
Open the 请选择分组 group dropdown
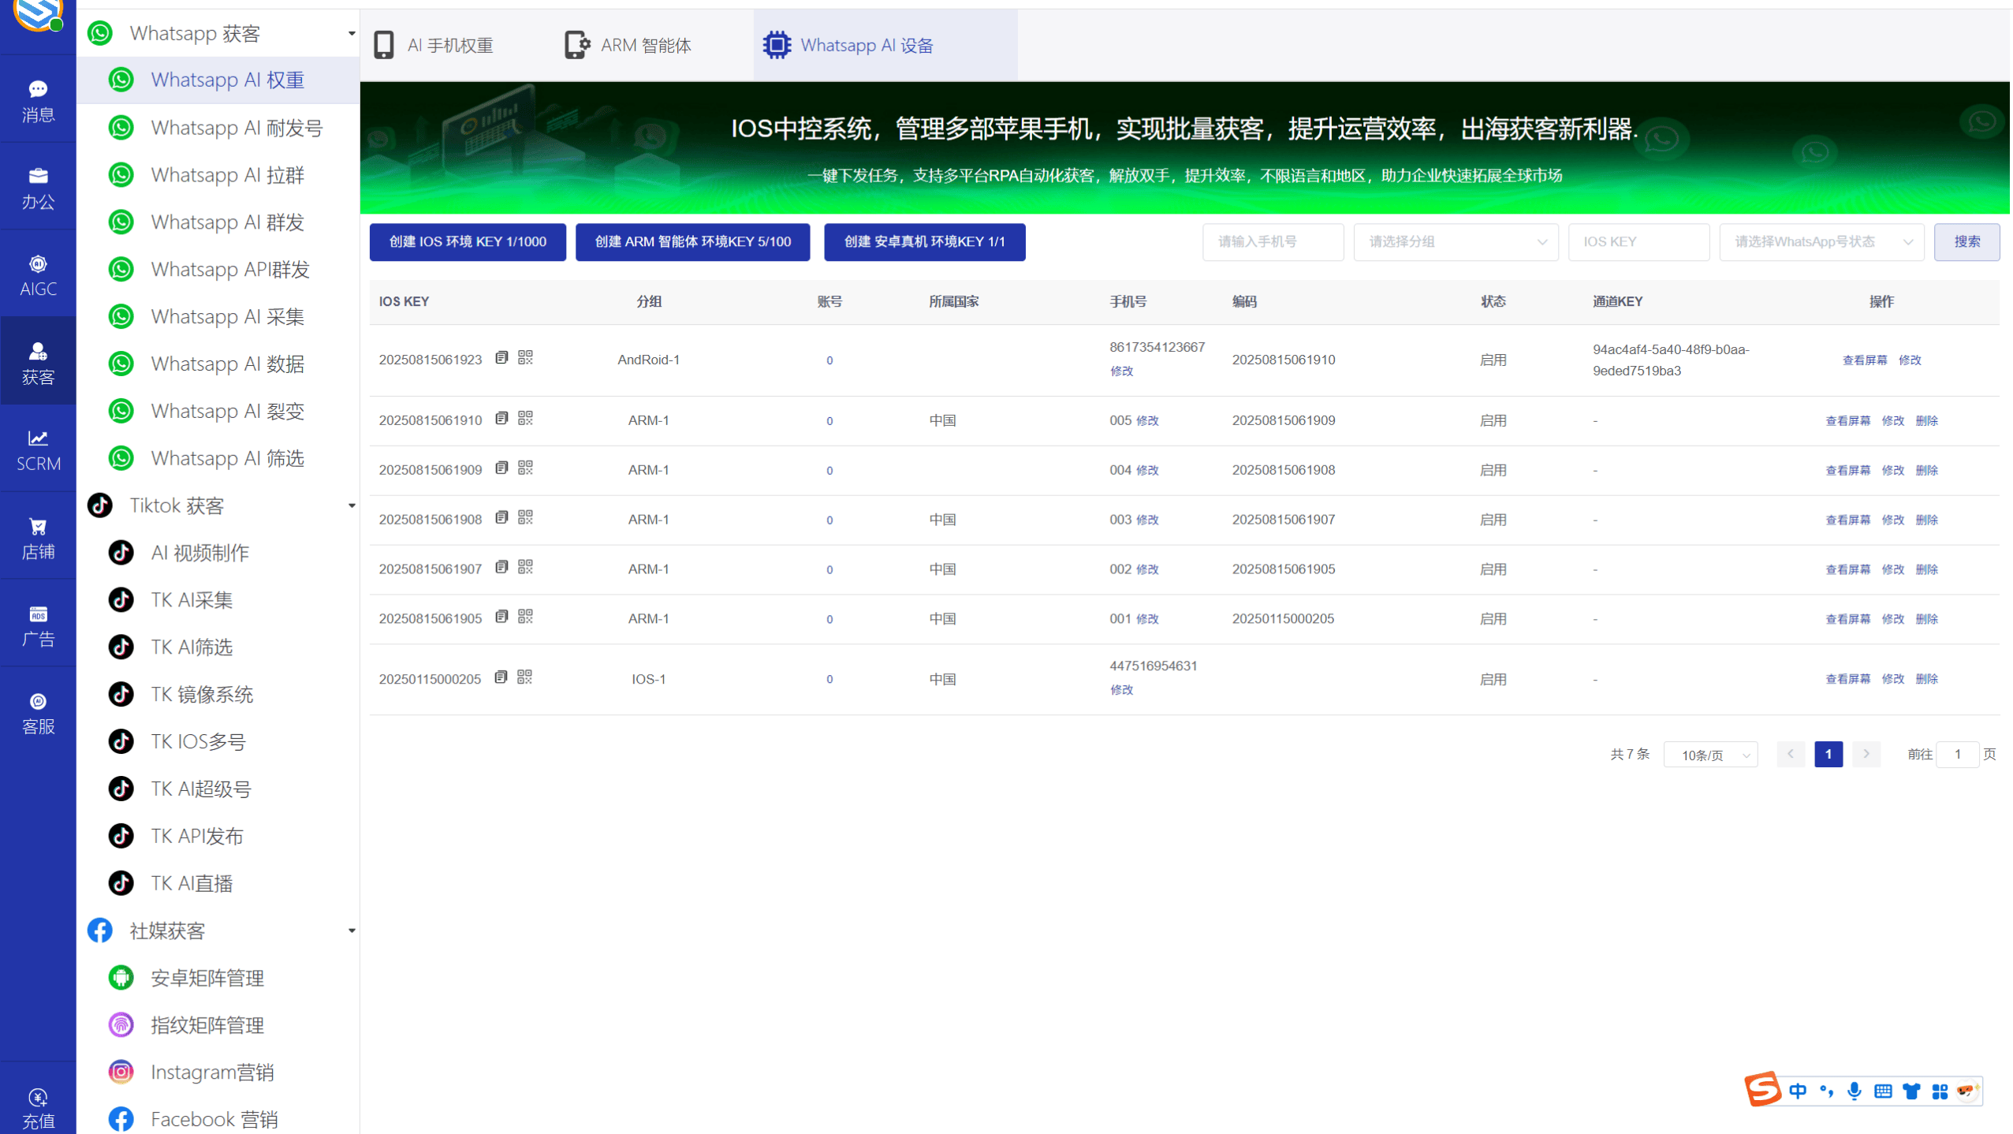[x=1455, y=242]
